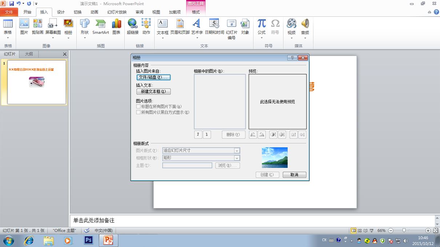
Task: Click the 图片 insert picture icon
Action: (x=24, y=24)
